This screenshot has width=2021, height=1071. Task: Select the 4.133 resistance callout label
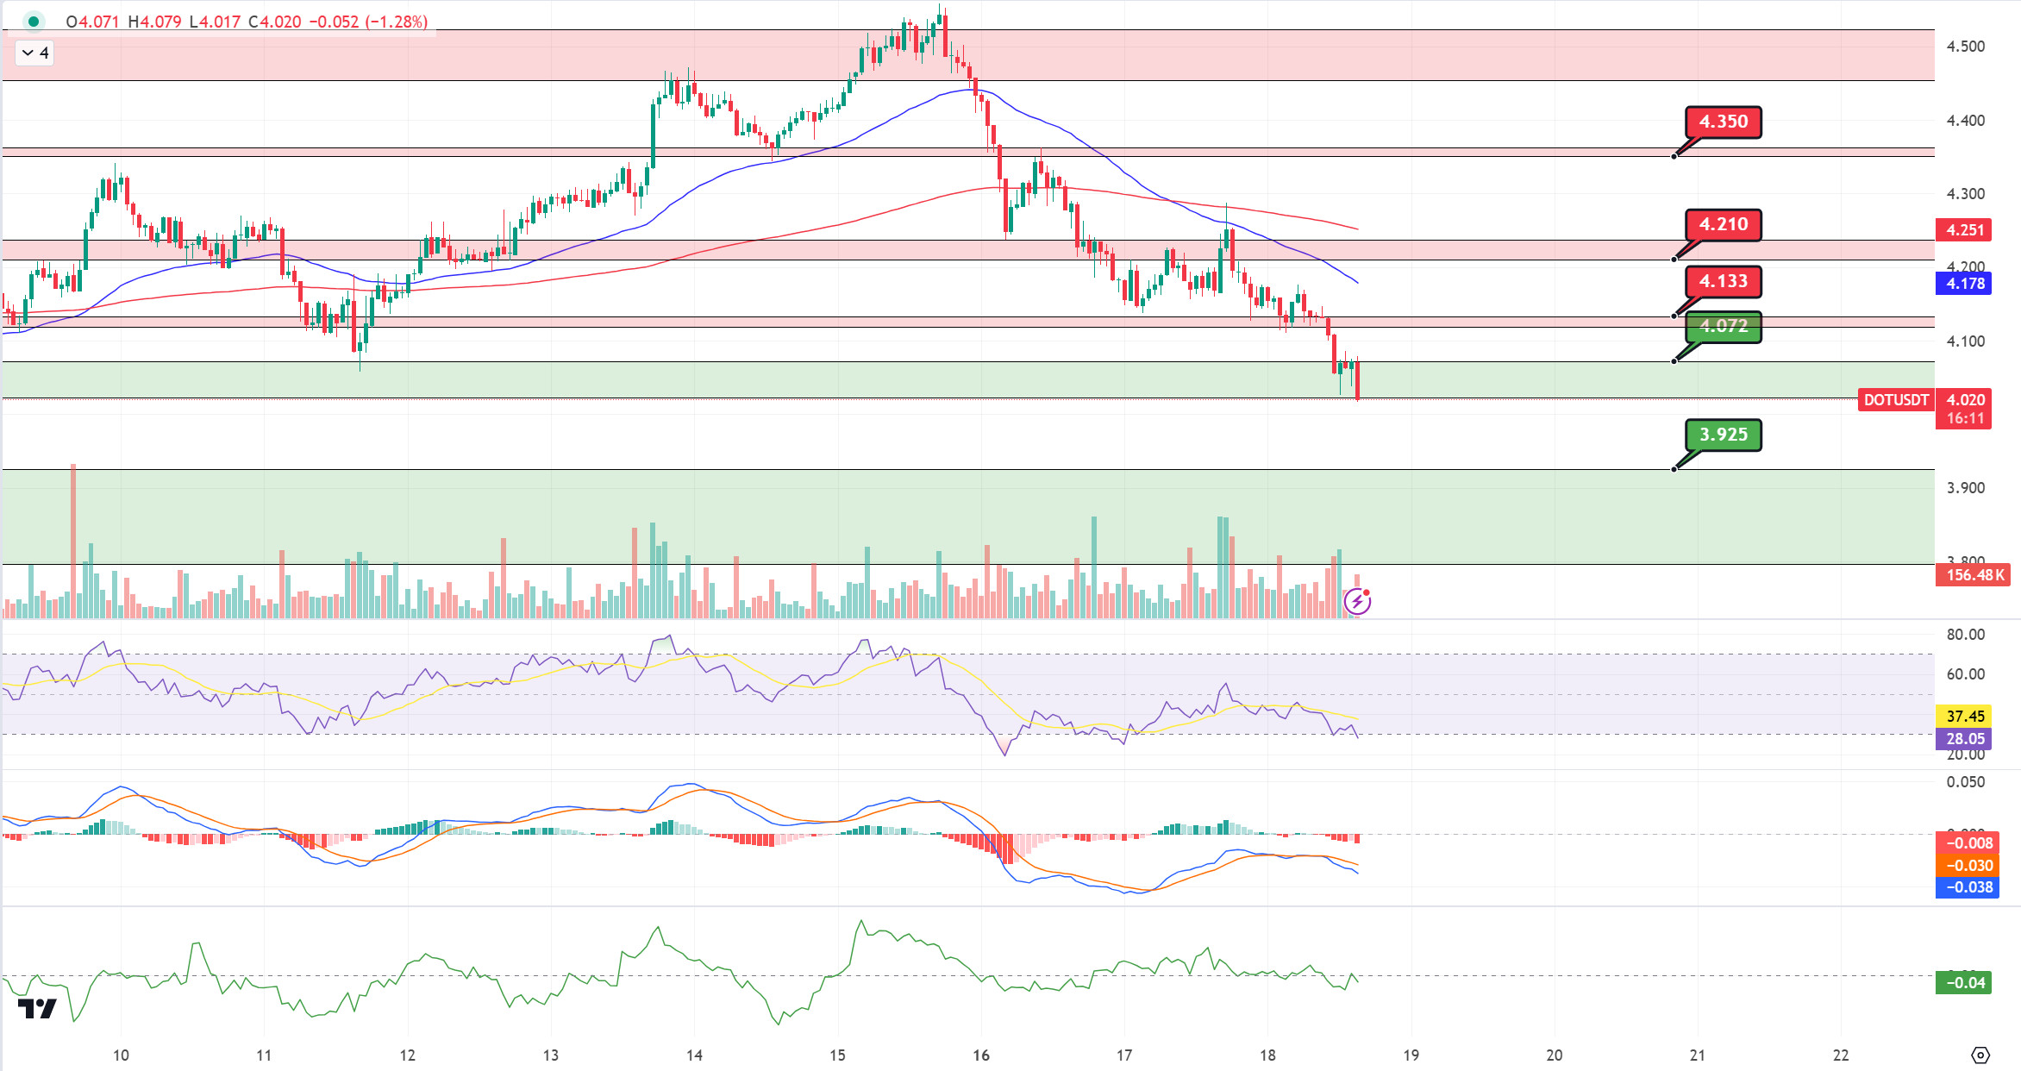[x=1724, y=281]
